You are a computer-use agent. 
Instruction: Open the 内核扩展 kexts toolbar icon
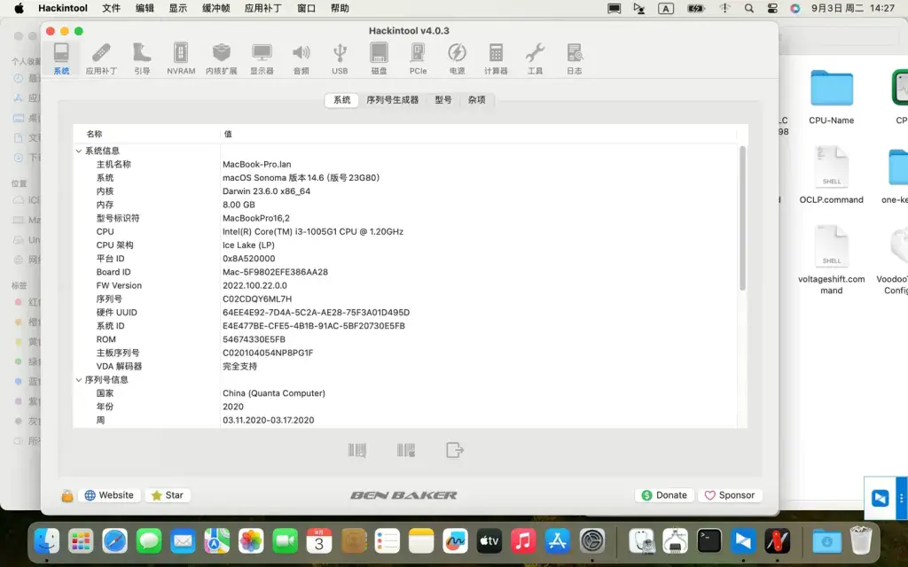221,58
